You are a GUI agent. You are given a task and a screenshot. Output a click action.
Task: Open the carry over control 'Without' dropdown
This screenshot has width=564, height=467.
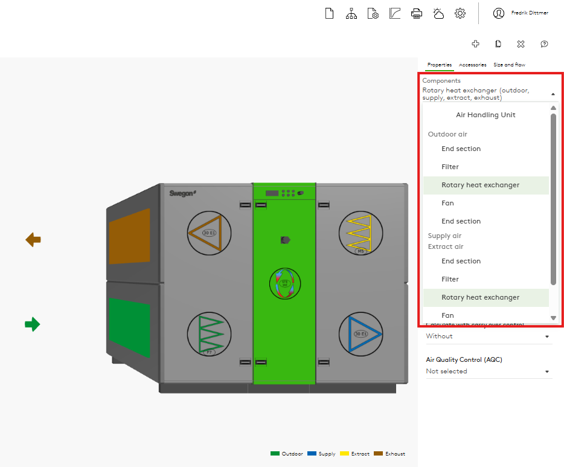point(489,337)
